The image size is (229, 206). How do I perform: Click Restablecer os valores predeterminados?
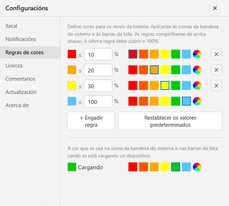click(x=170, y=121)
